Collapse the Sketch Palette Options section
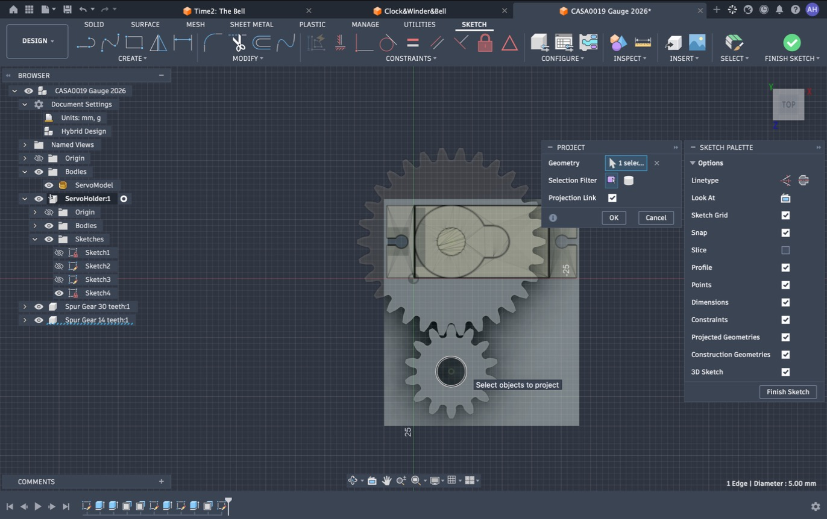 pos(693,163)
